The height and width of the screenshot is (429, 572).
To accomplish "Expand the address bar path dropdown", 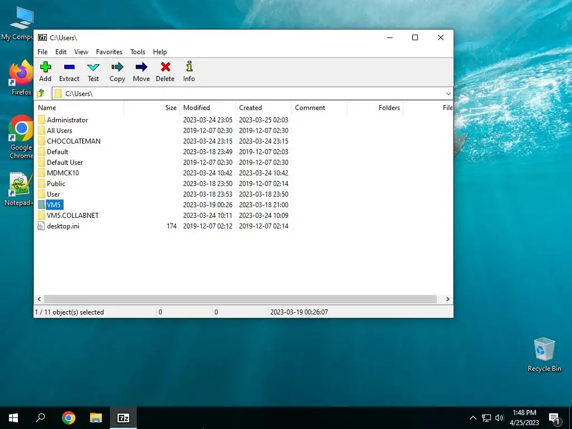I will click(448, 93).
